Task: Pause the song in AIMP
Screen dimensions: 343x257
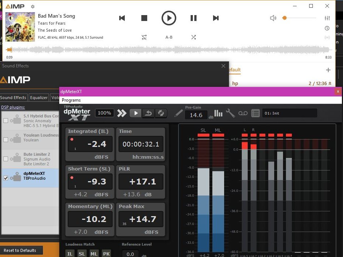Action: (193, 18)
